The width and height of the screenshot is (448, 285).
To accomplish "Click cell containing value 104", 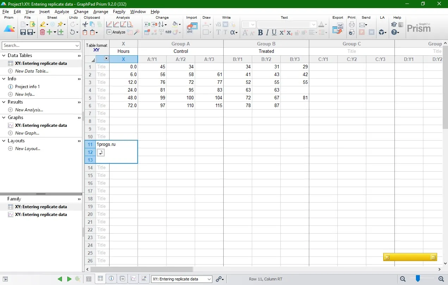I will tap(209, 98).
